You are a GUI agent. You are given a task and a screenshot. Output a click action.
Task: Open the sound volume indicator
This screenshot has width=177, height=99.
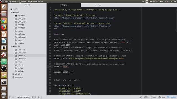click(161, 2)
